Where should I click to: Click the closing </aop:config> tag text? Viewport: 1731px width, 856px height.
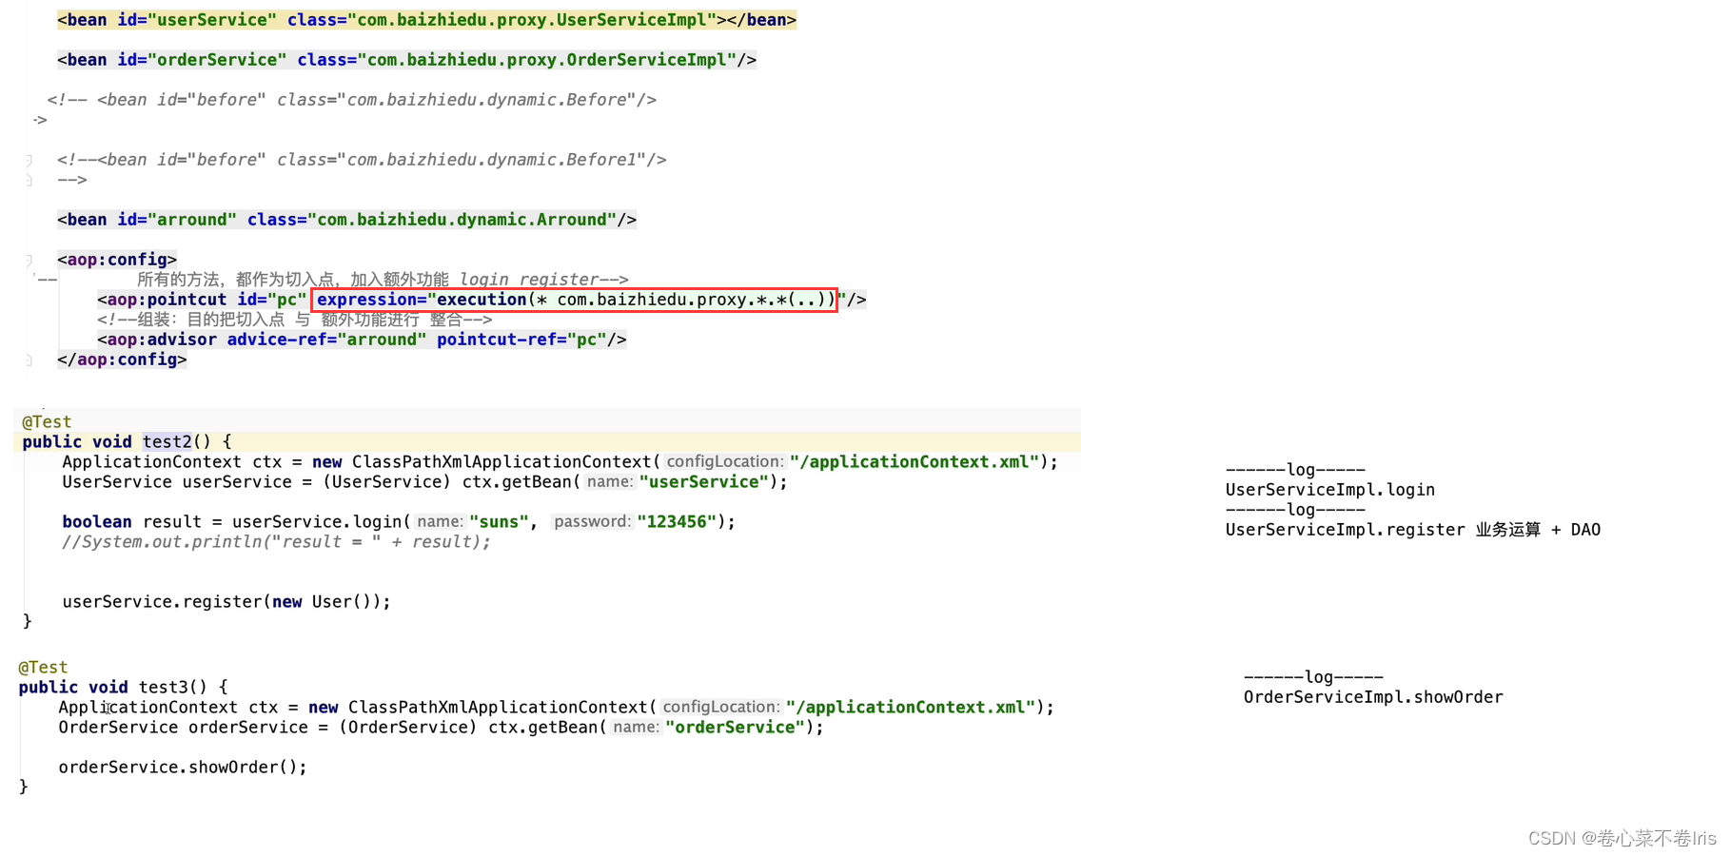click(x=122, y=360)
